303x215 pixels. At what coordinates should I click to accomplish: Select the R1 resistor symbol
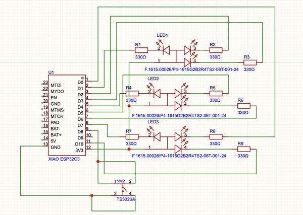[141, 50]
